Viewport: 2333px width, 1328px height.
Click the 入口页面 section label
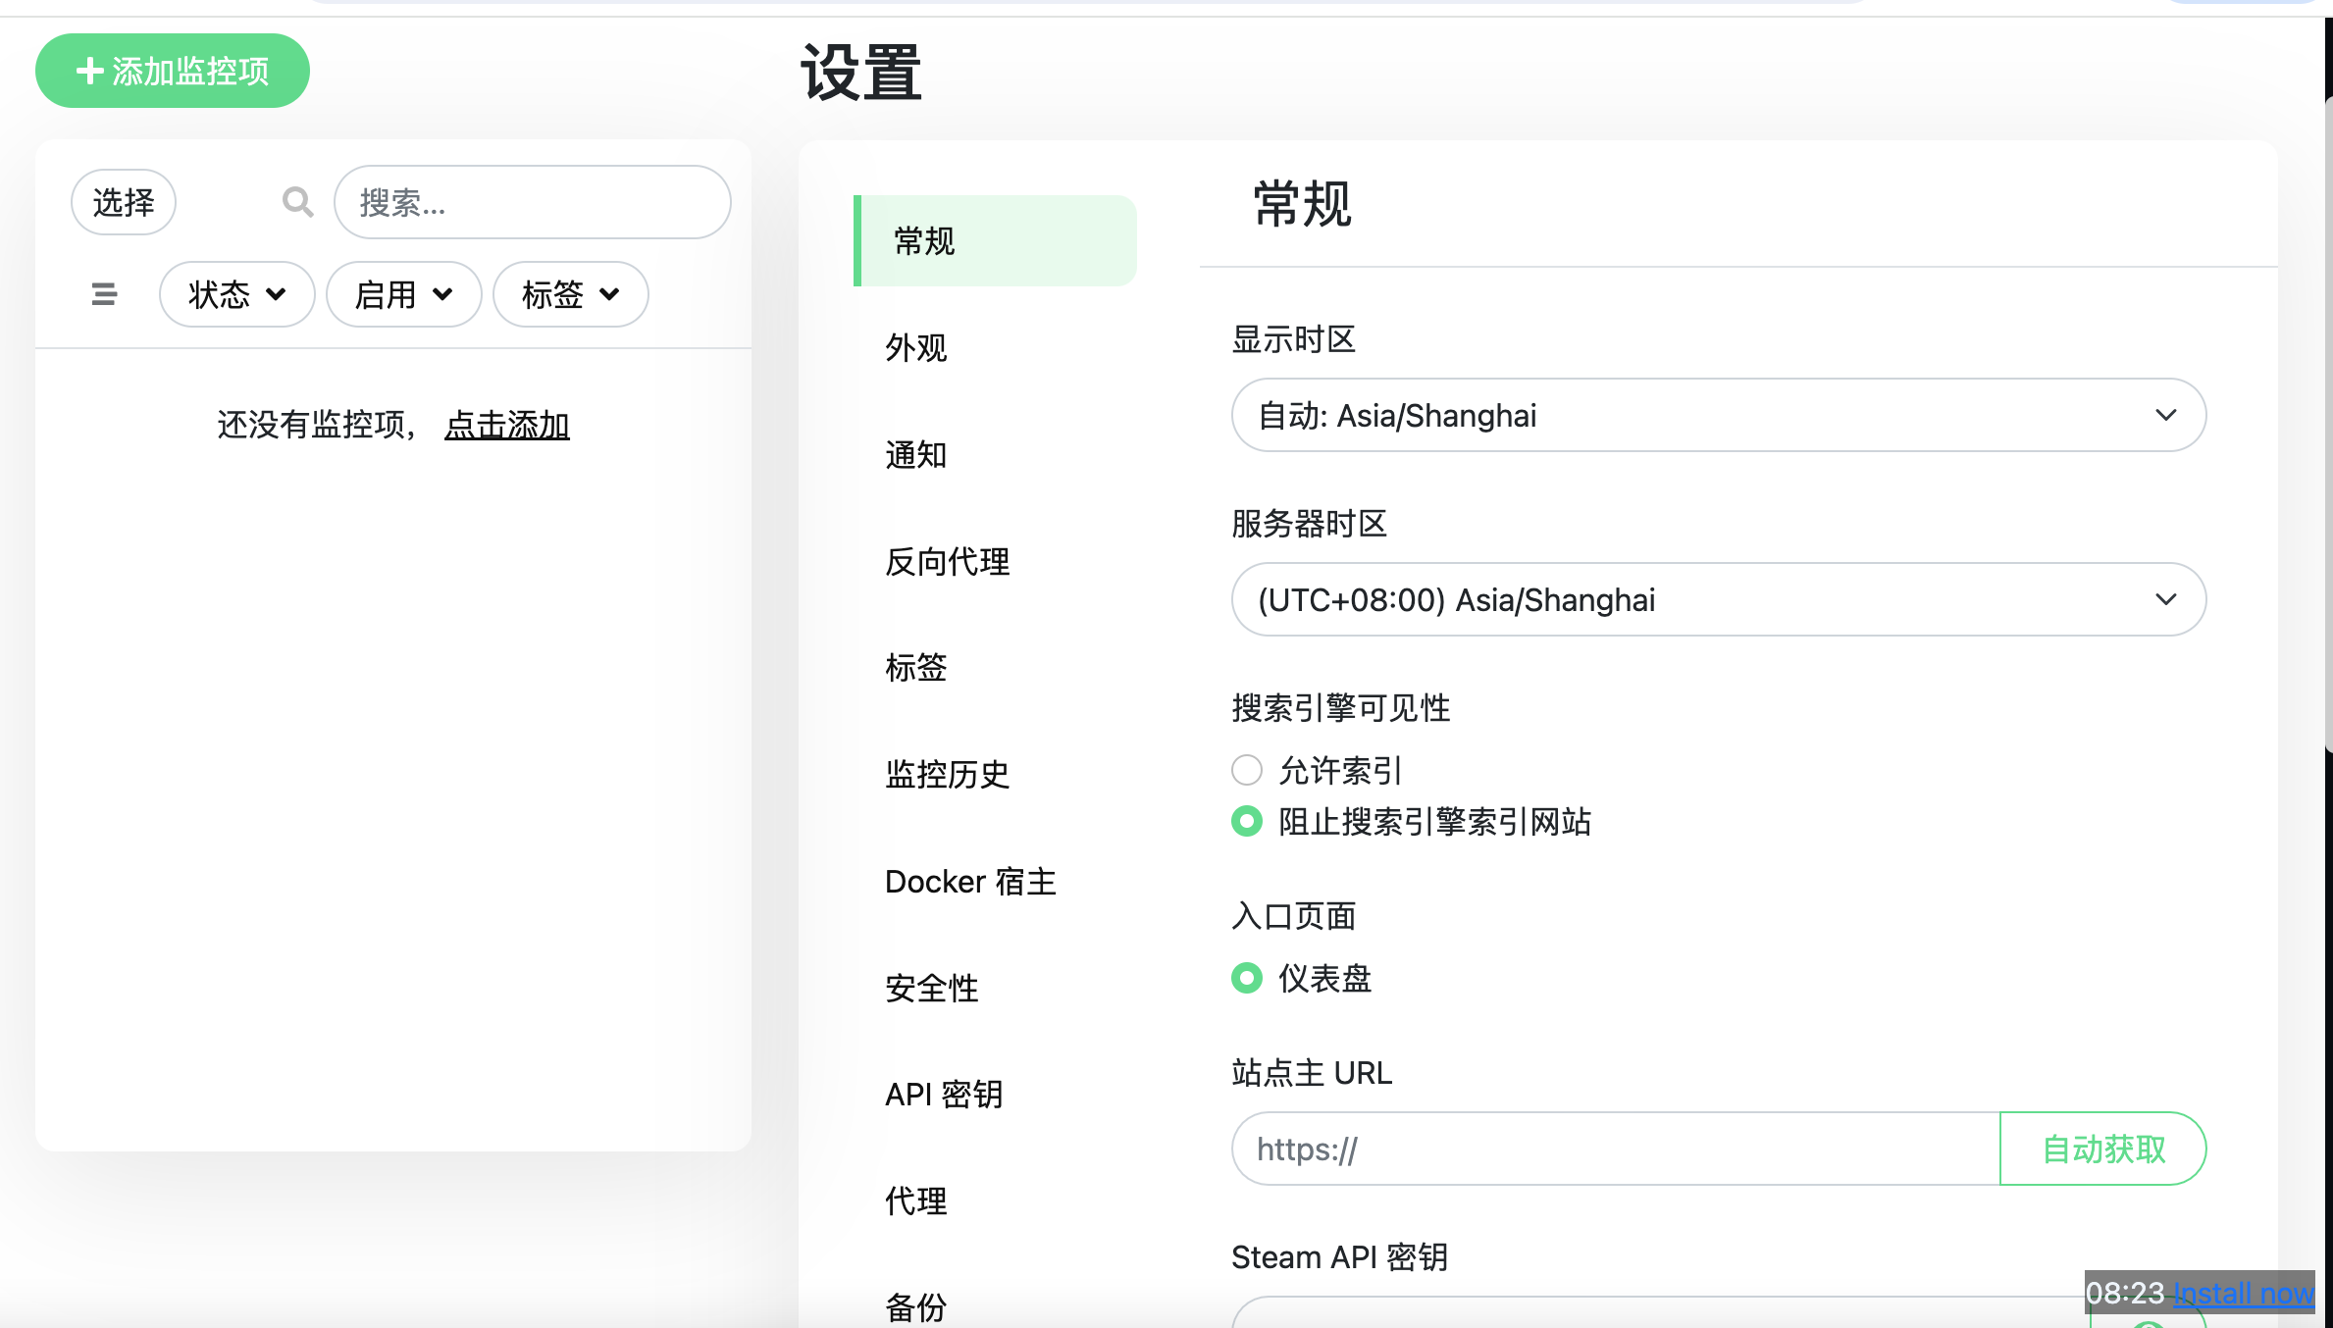pos(1294,915)
